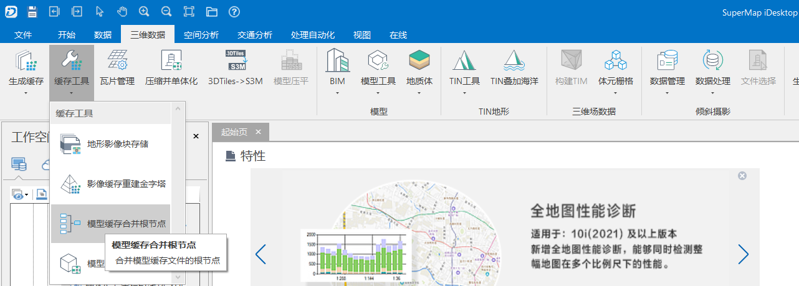Image resolution: width=799 pixels, height=286 pixels.
Task: Switch to the 在线 tab
Action: (x=398, y=35)
